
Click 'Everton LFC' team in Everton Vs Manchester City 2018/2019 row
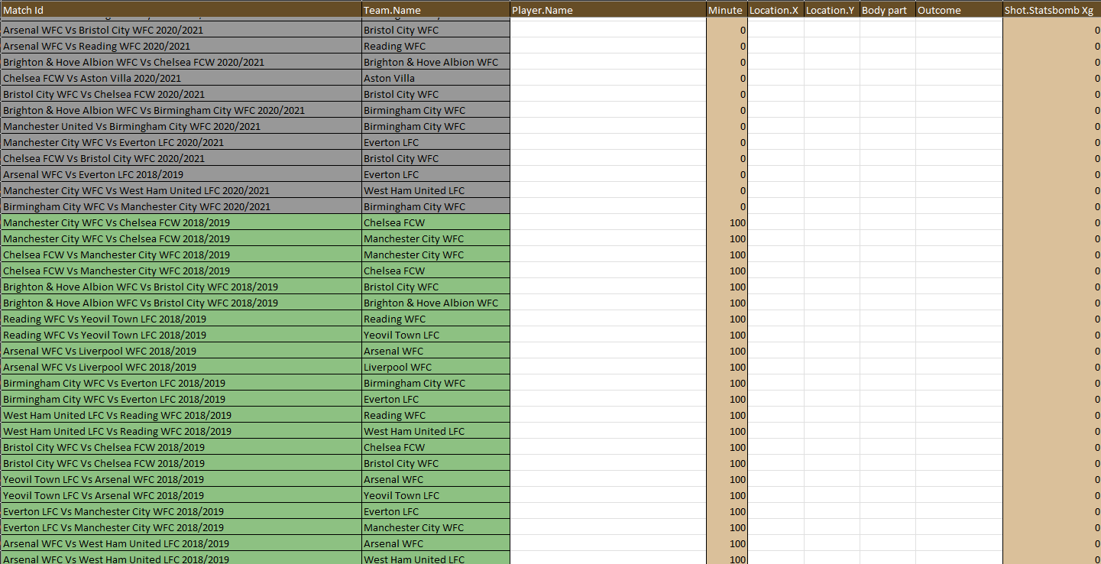[436, 511]
